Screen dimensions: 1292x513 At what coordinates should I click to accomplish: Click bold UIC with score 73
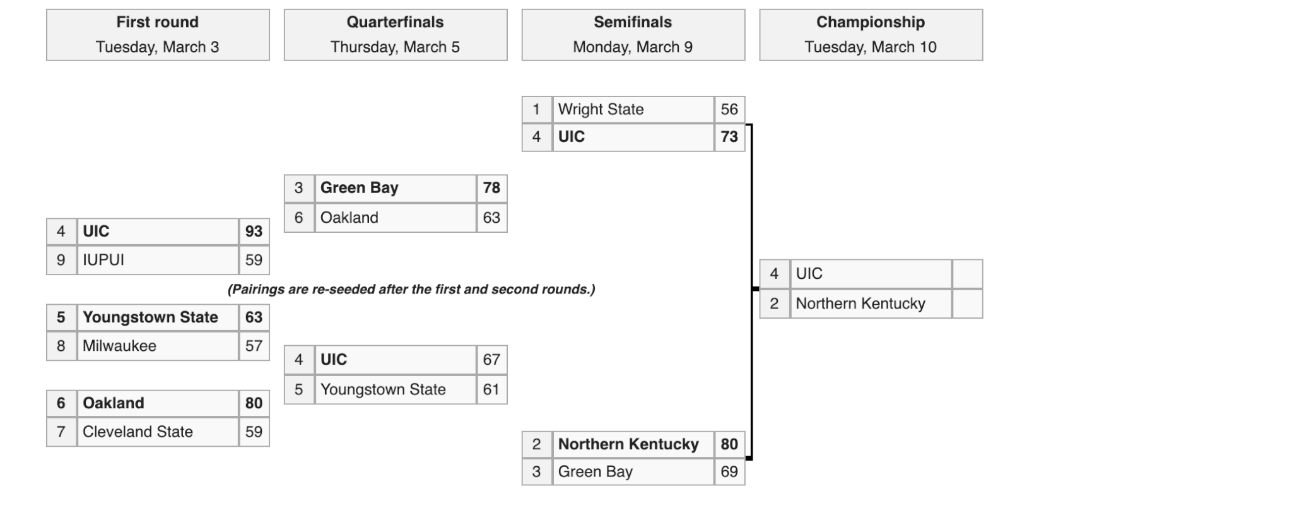pos(633,137)
